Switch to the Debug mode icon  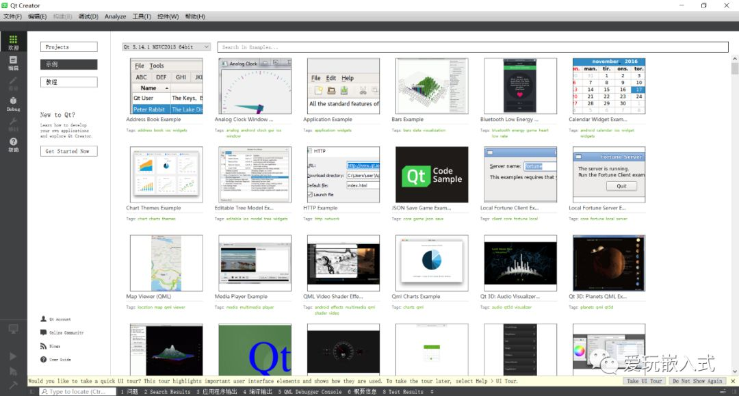[x=13, y=103]
